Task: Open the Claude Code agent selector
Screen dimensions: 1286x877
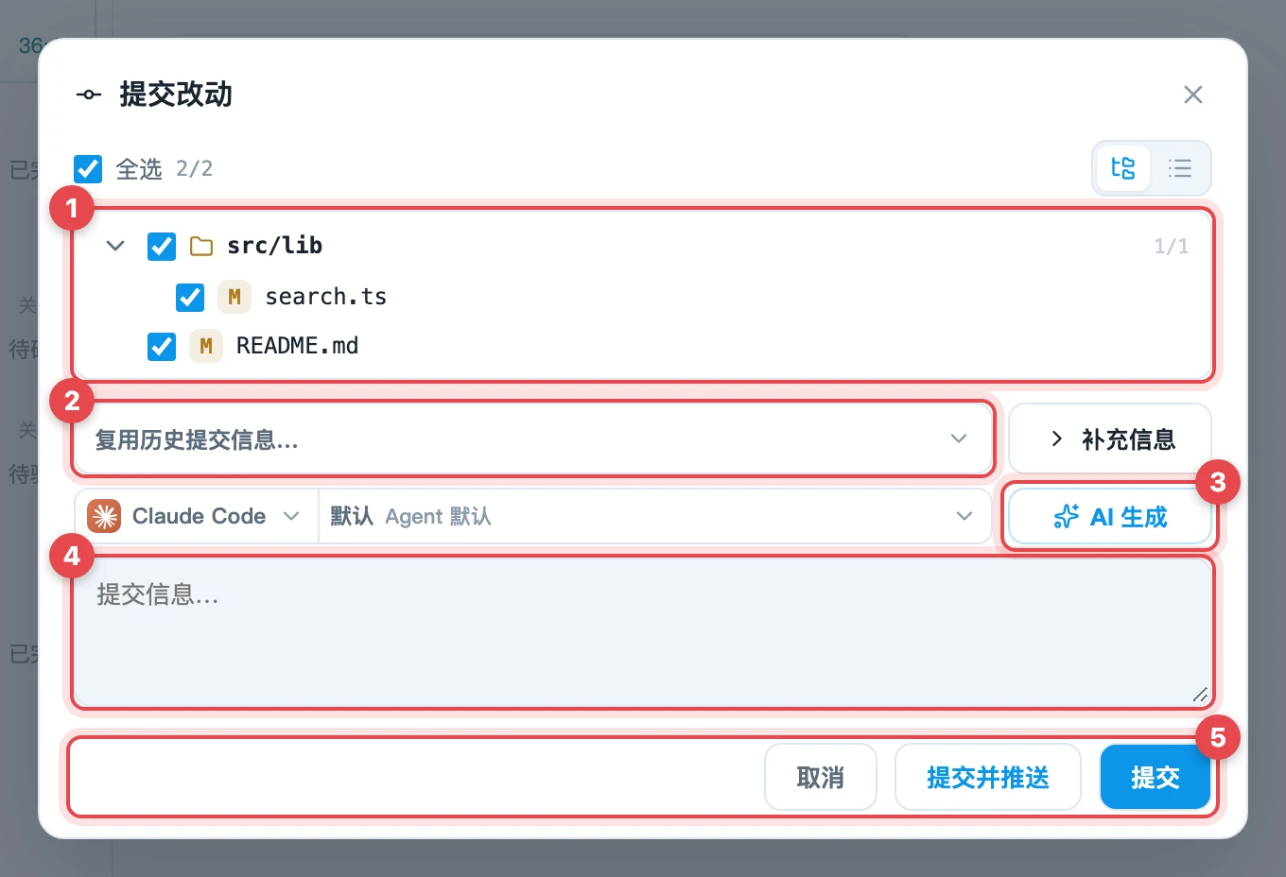Action: [x=197, y=516]
